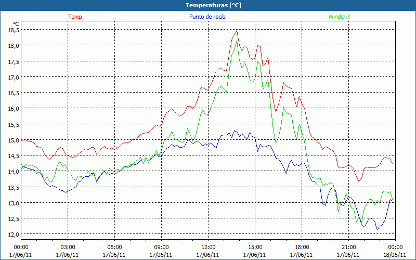Click the 18,0 y-axis label
416x260 pixels.
pos(14,46)
